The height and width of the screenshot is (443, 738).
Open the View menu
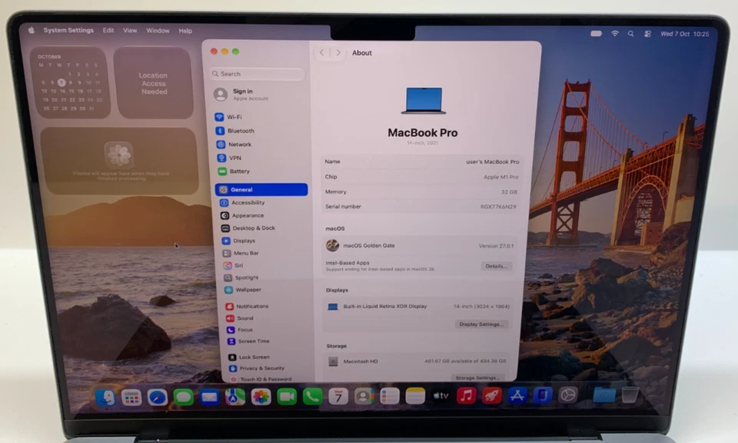point(130,31)
